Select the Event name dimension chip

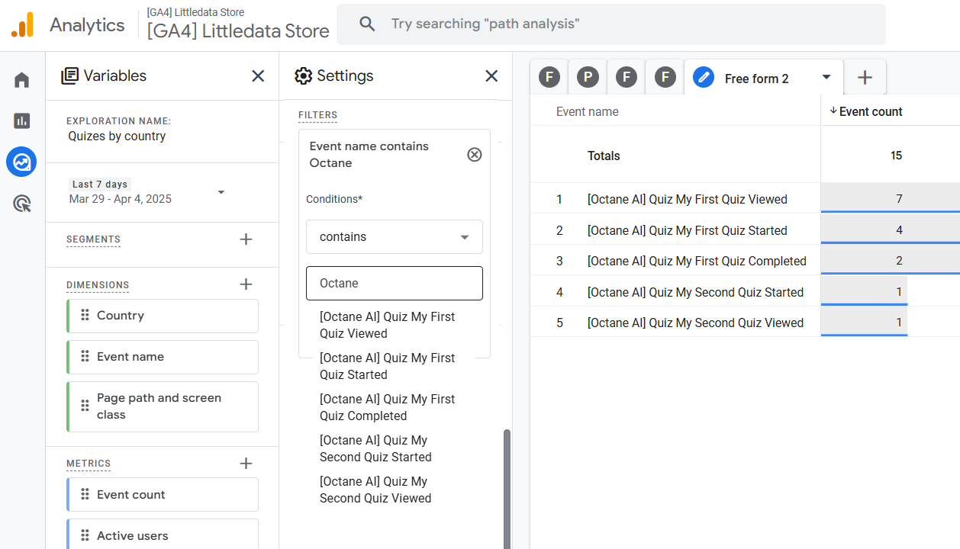click(163, 357)
